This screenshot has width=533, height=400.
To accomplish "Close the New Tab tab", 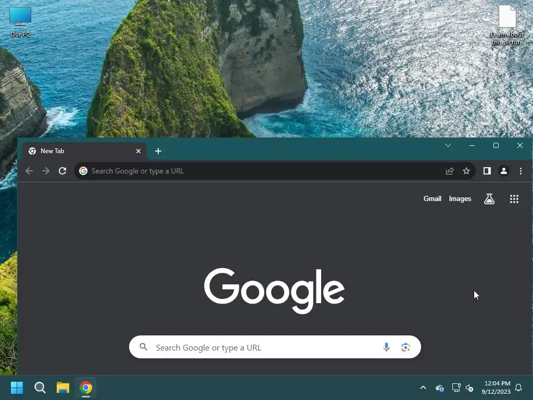I will [x=138, y=151].
